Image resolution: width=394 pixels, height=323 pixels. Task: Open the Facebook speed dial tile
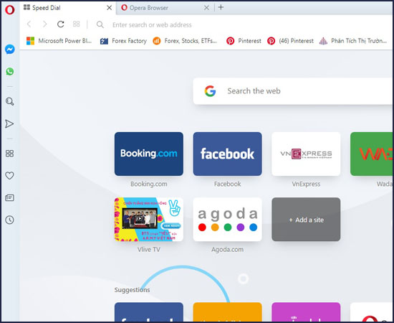(x=227, y=154)
